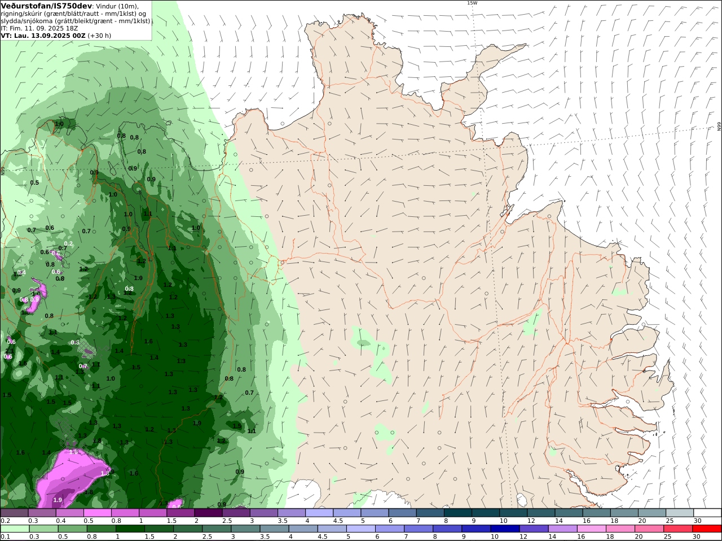Click the 'IT: Fim. 11. 09. 2025 18Z' line
This screenshot has width=722, height=541.
click(x=39, y=28)
